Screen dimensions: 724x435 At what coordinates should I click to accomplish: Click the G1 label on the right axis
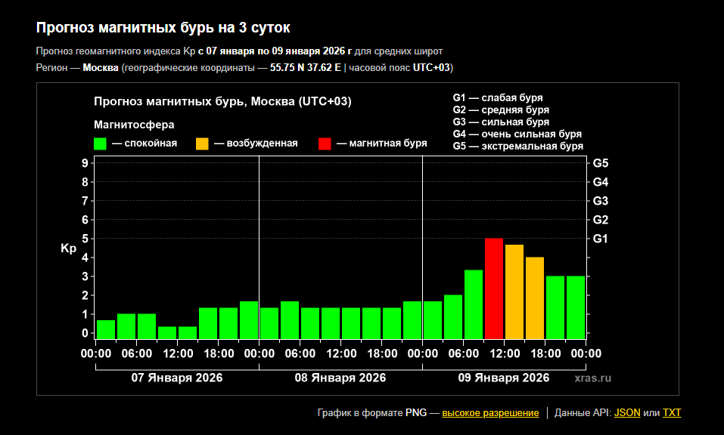pyautogui.click(x=601, y=239)
